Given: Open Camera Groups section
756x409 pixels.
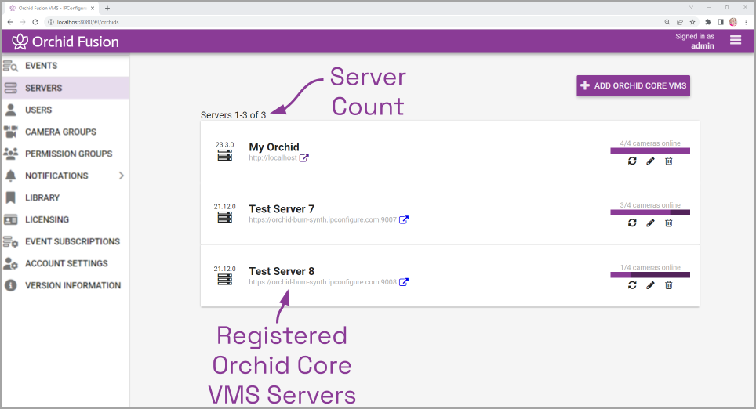Looking at the screenshot, I should click(x=65, y=132).
